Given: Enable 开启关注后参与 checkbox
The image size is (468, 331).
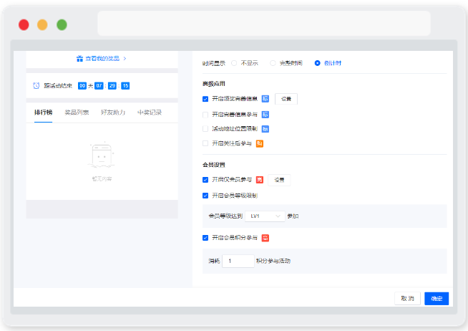Looking at the screenshot, I should click(x=205, y=143).
